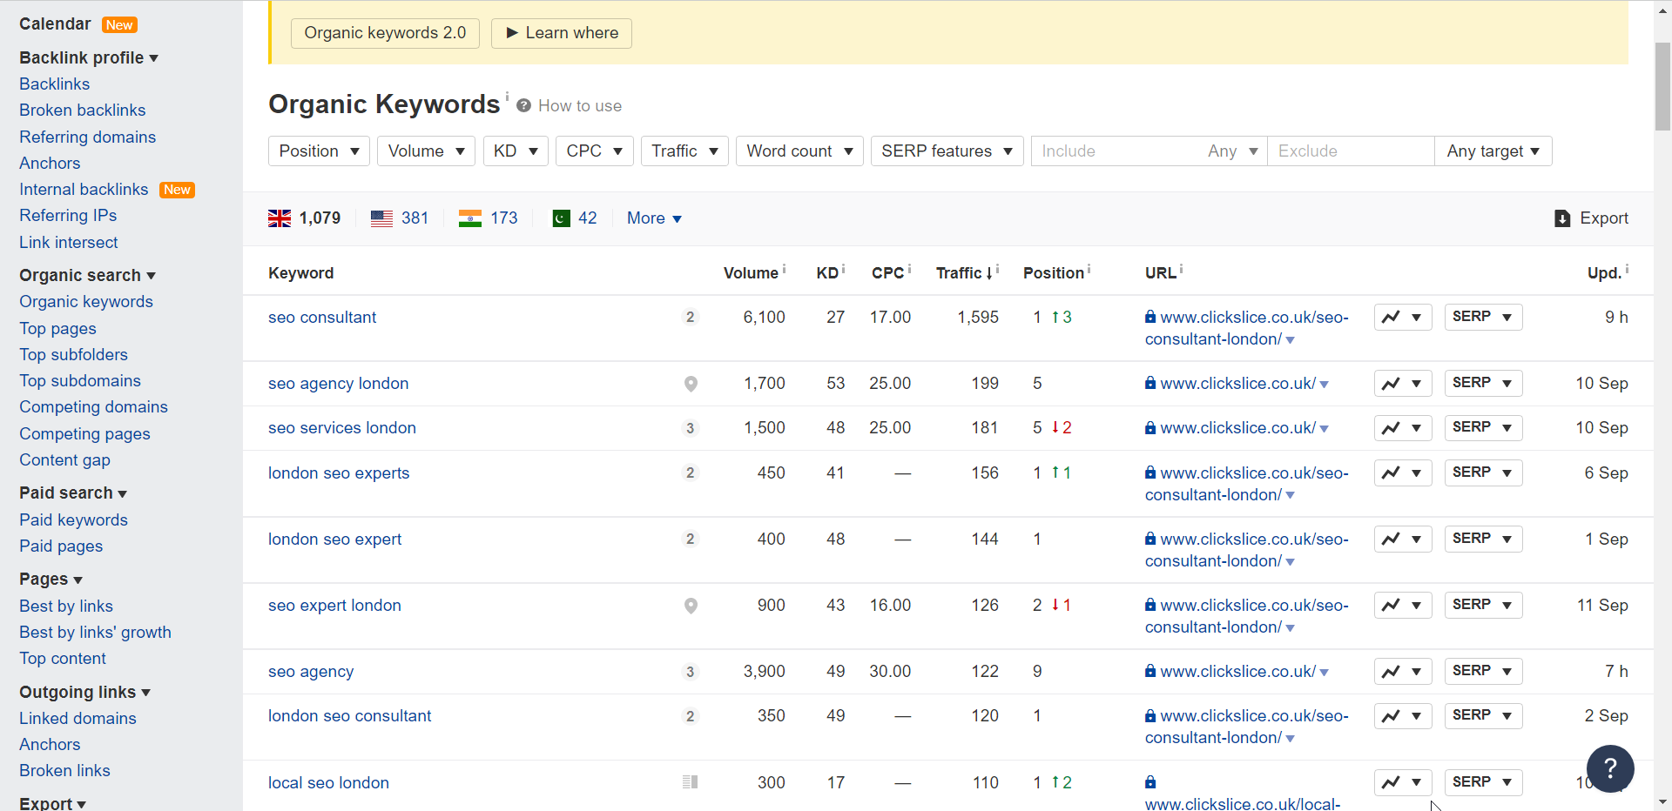Image resolution: width=1672 pixels, height=811 pixels.
Task: Click the Export download icon
Action: tap(1562, 218)
